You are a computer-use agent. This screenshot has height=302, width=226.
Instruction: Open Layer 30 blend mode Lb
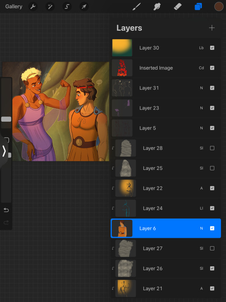tap(201, 48)
